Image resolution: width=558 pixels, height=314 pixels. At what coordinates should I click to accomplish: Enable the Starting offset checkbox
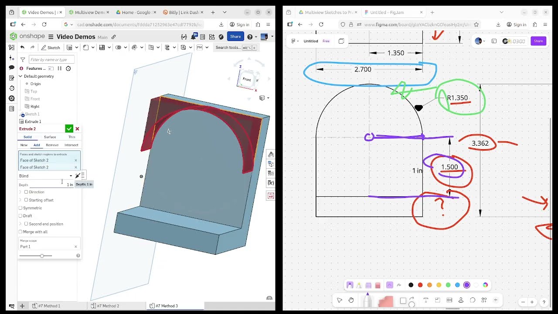click(26, 200)
